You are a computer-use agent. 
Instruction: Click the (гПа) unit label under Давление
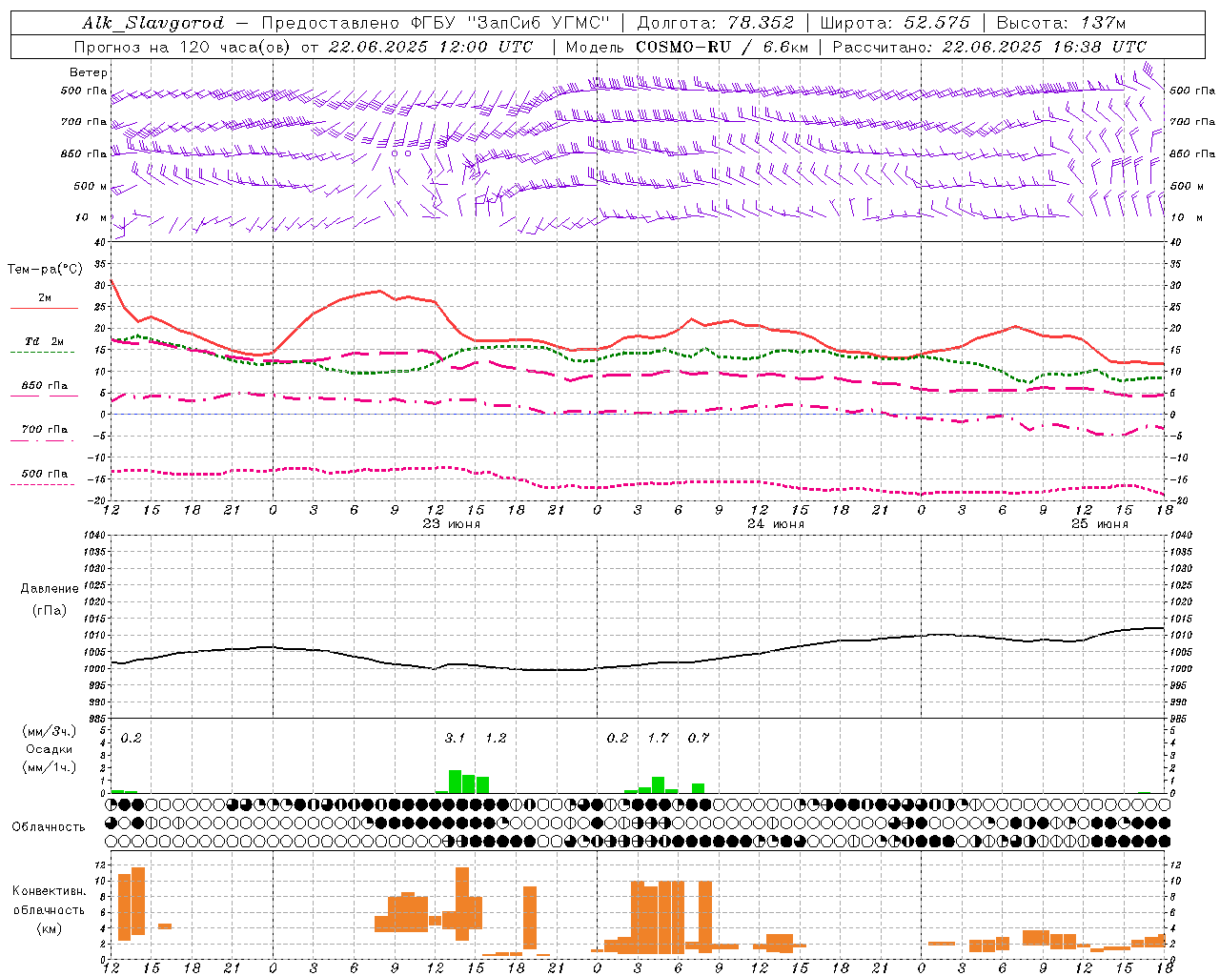pyautogui.click(x=49, y=611)
